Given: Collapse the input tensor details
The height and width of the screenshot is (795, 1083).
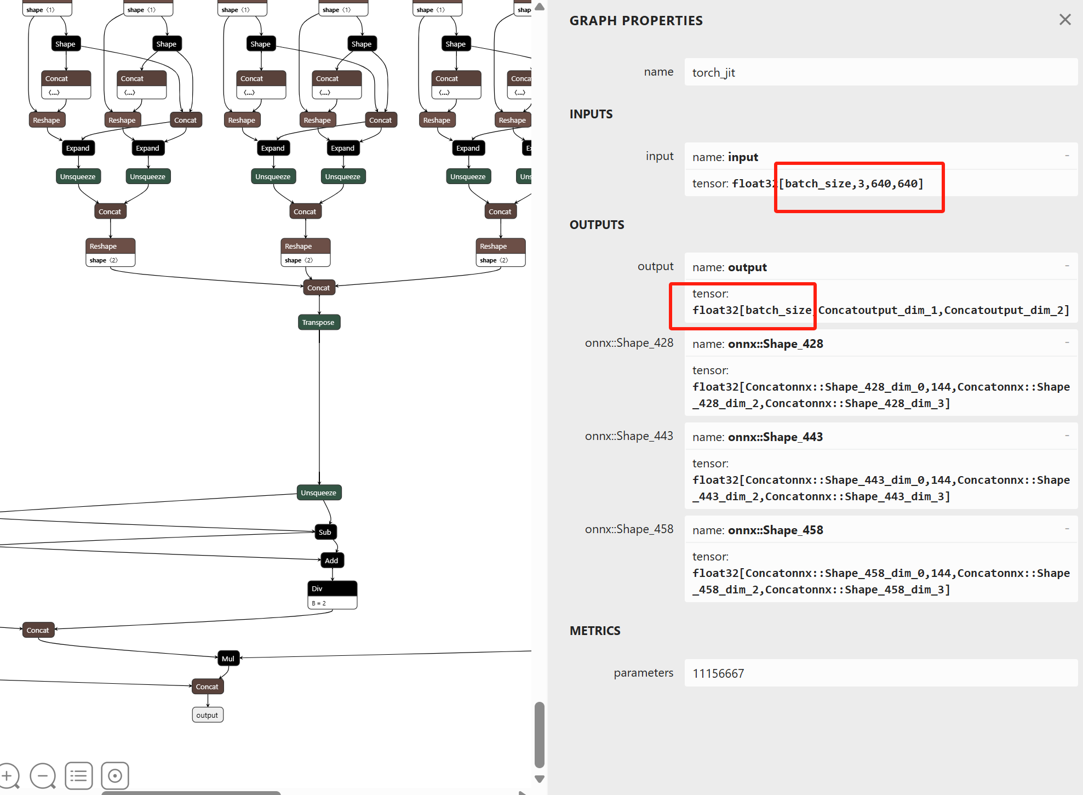Looking at the screenshot, I should point(1067,156).
